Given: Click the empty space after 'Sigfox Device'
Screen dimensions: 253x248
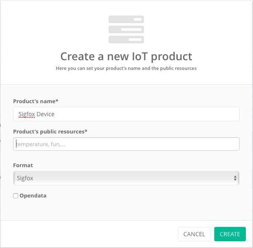Looking at the screenshot, I should 147,114.
